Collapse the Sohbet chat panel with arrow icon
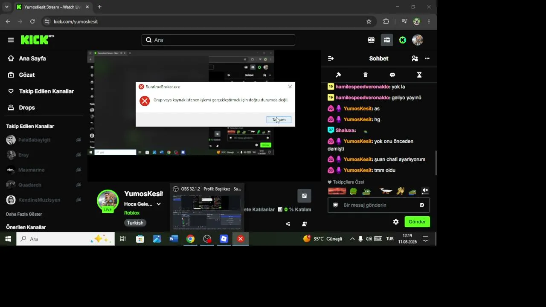Image resolution: width=546 pixels, height=307 pixels. pyautogui.click(x=331, y=58)
